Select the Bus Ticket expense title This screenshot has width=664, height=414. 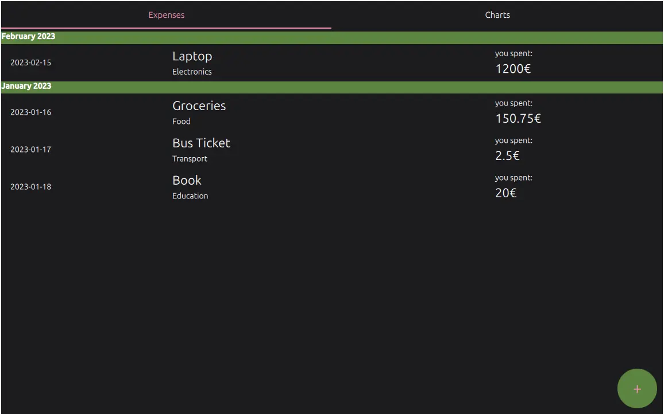[201, 143]
